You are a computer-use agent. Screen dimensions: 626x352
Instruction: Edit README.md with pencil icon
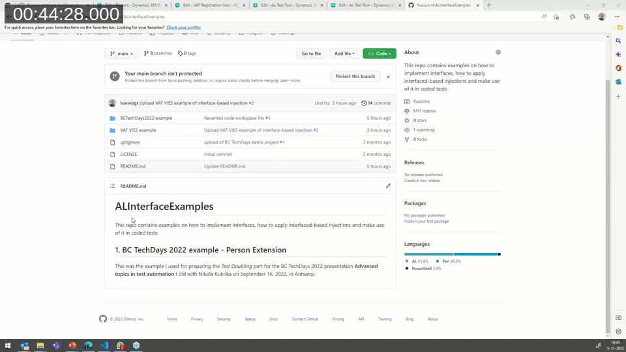pos(388,186)
